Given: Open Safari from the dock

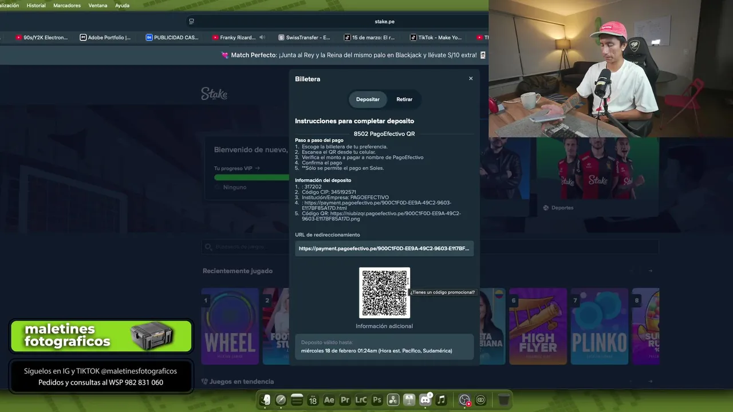Looking at the screenshot, I should pos(281,400).
